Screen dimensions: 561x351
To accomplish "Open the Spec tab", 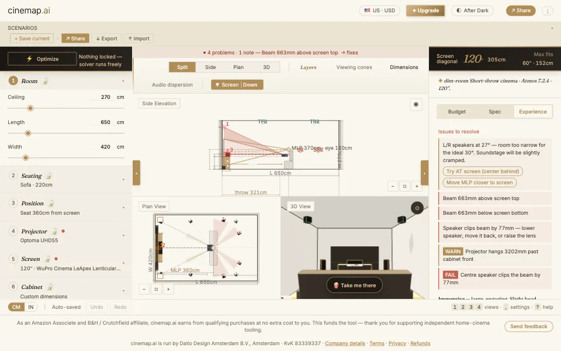I will click(x=495, y=112).
